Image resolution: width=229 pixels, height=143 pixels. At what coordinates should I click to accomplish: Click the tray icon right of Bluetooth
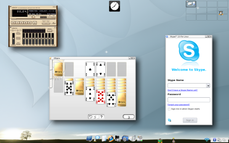click(x=219, y=140)
